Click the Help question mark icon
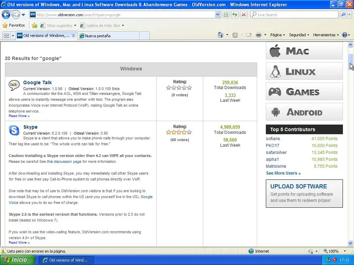 pos(345,35)
